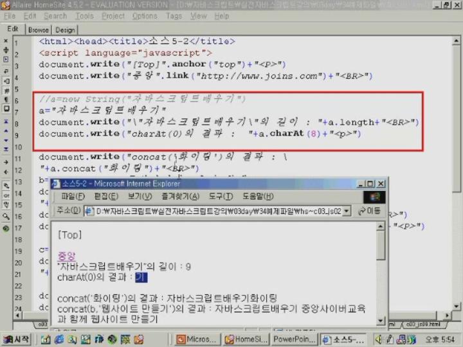This screenshot has height=347, width=463.
Task: Open the Tags menu in HomeSite
Action: click(174, 16)
